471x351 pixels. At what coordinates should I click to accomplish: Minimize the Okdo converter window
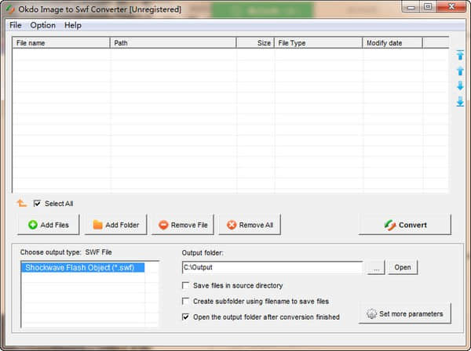pyautogui.click(x=411, y=6)
